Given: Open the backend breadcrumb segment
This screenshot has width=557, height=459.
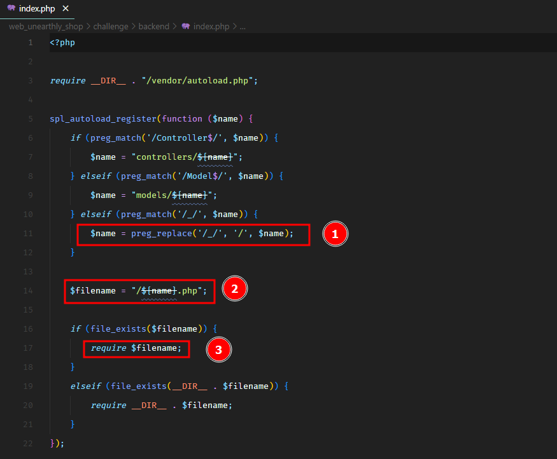Looking at the screenshot, I should tap(154, 27).
